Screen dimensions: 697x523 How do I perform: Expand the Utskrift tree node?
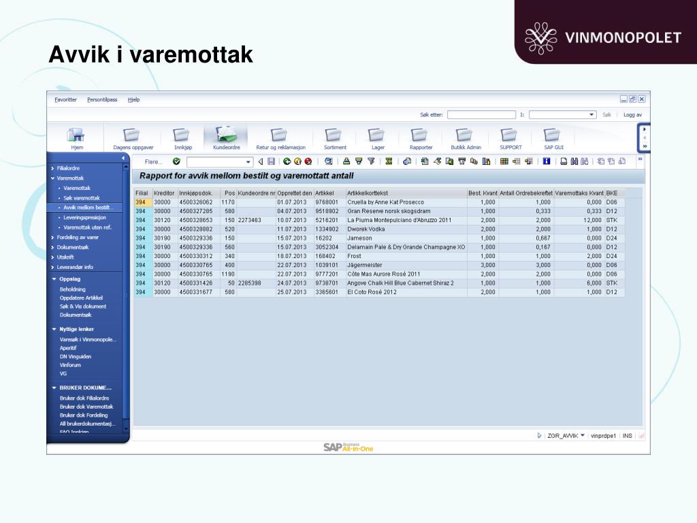(52, 257)
